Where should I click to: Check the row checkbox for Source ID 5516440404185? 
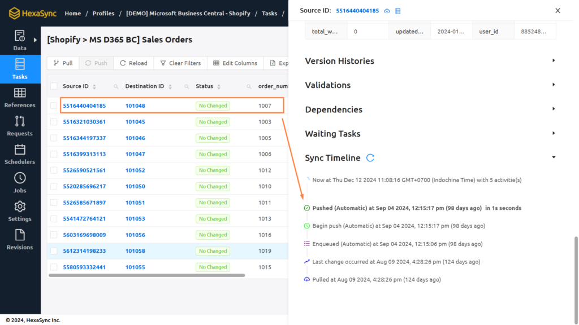(53, 106)
